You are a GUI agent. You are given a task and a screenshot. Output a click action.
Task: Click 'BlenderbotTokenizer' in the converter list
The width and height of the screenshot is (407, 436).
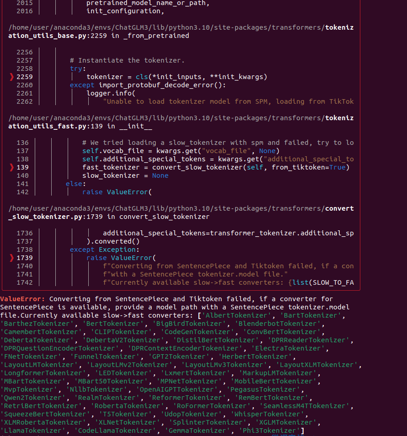pos(278,324)
